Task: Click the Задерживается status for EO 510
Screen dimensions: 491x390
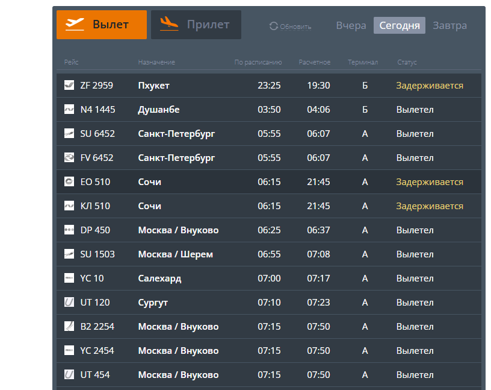Action: pos(430,182)
